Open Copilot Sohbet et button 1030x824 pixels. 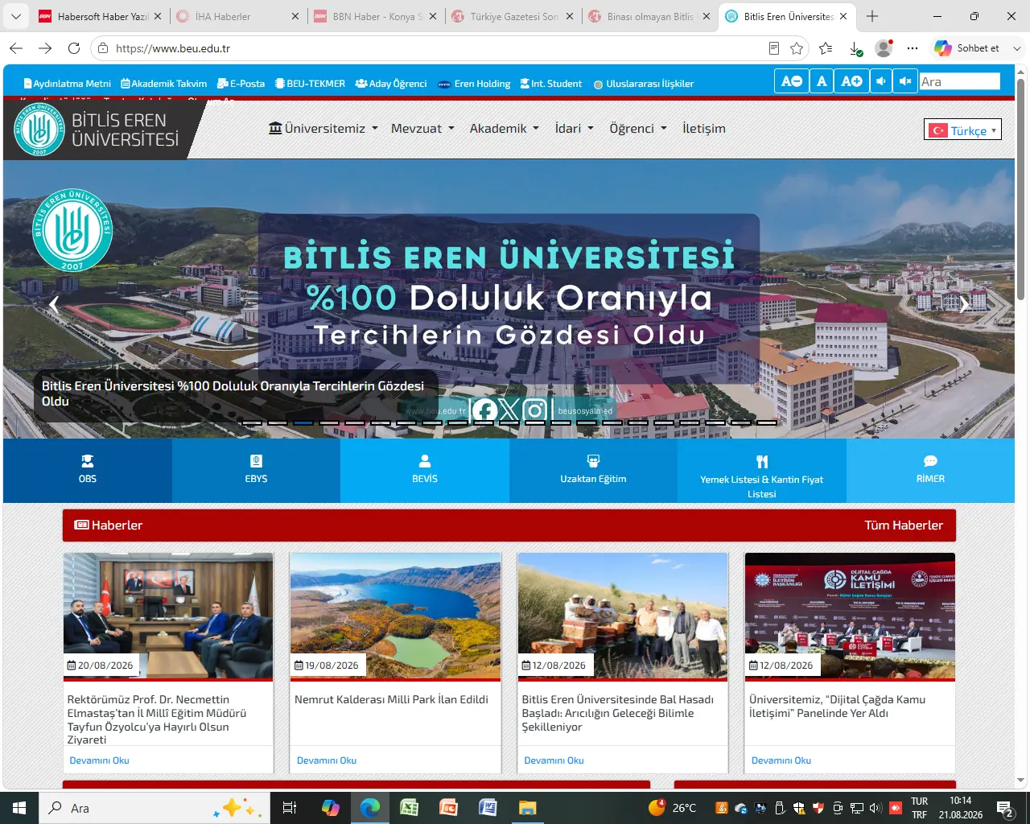[x=967, y=48]
